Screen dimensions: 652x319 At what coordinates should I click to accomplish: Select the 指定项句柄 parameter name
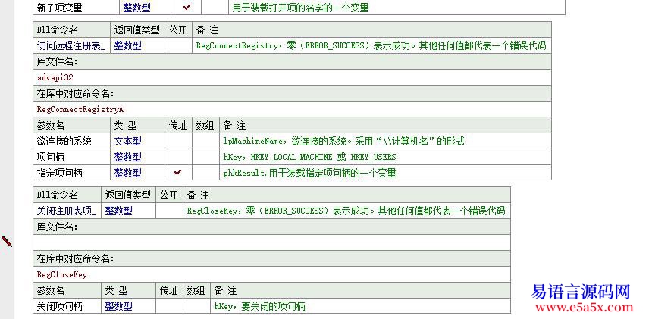click(x=59, y=173)
